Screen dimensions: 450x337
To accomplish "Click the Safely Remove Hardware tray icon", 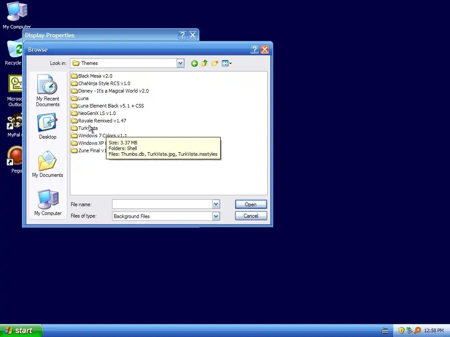I will point(409,330).
